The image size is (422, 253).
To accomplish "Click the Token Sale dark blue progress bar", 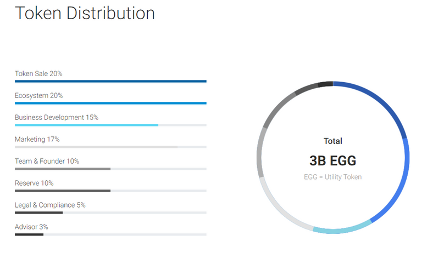I will [110, 81].
